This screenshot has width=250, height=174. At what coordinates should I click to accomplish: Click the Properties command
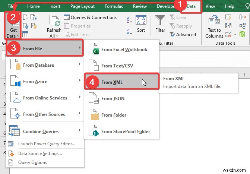click(77, 26)
